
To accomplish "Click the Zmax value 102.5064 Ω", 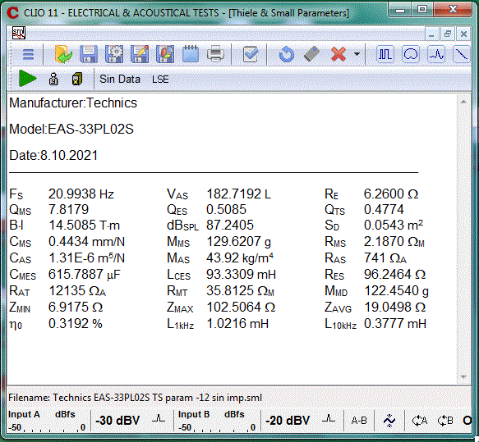I will 241,308.
